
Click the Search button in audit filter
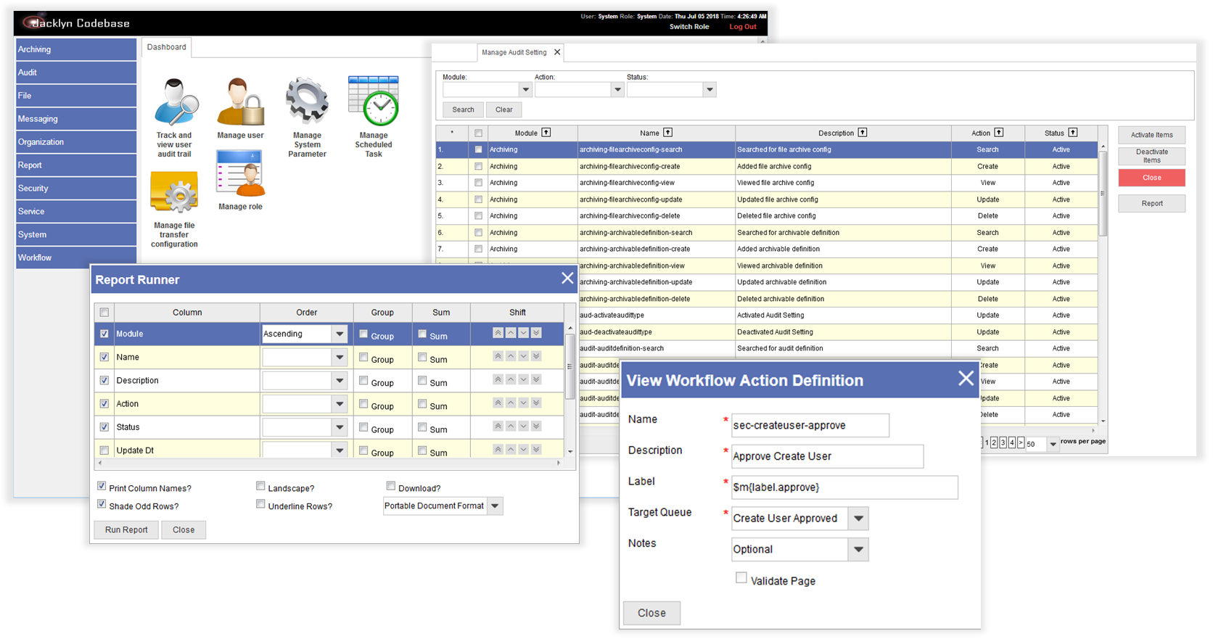pos(463,110)
